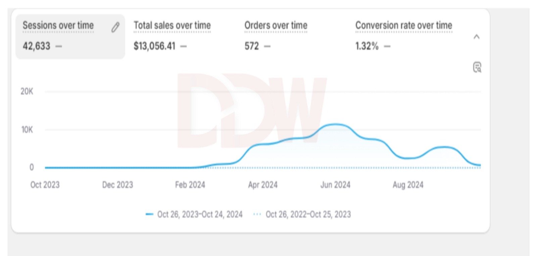
Task: Collapse the metrics card with the chevron
Action: pyautogui.click(x=476, y=37)
